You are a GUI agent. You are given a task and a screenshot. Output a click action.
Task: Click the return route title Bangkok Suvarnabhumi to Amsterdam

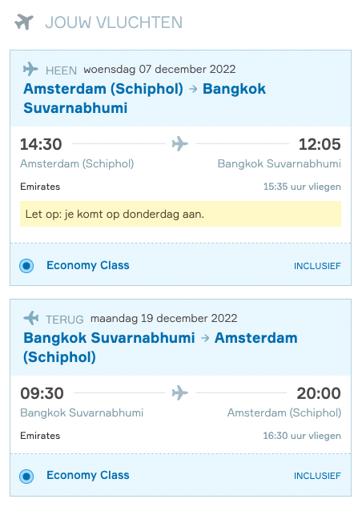click(x=160, y=348)
